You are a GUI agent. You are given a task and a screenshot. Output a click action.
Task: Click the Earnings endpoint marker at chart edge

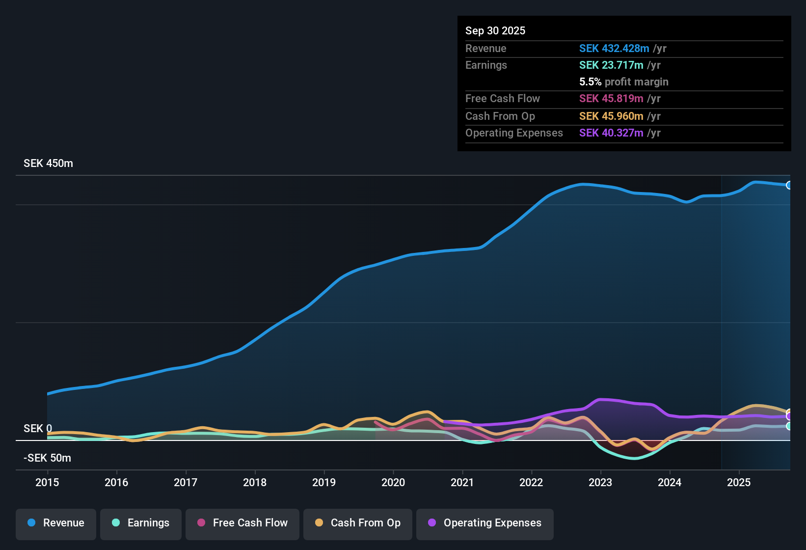[788, 426]
